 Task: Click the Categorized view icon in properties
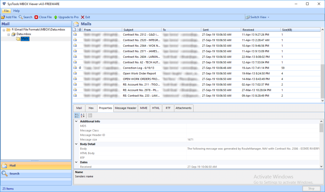[77, 116]
